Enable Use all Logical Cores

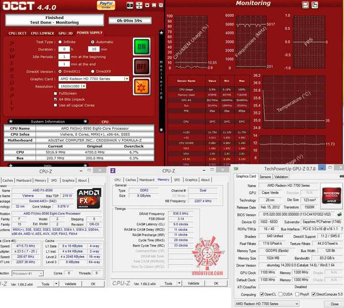pos(55,105)
